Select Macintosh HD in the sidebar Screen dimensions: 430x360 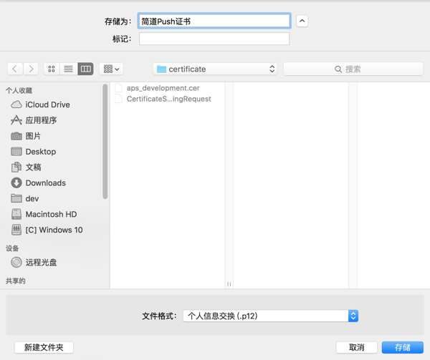click(x=44, y=214)
